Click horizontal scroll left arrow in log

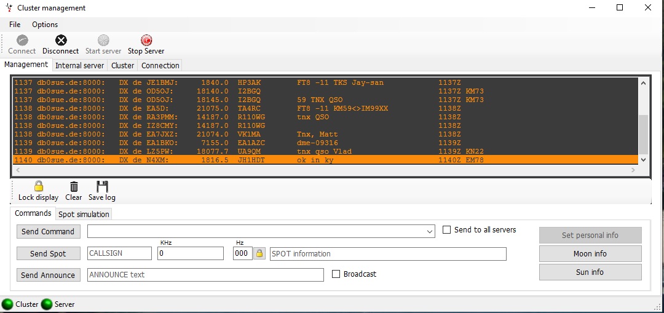(17, 170)
